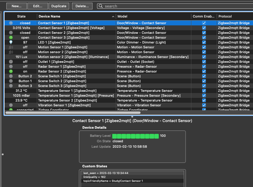
Task: Click the magnifier icon in the search field
Action: [x=101, y=6]
